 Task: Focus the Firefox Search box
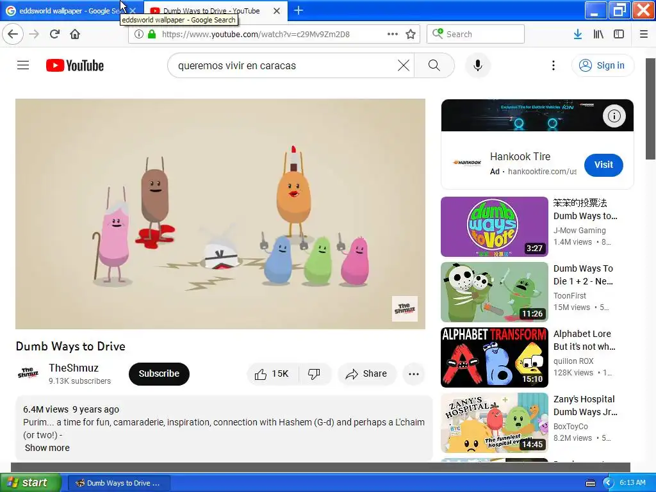pos(475,34)
